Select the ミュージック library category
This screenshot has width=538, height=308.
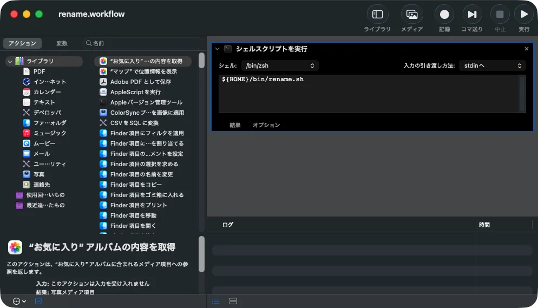49,133
